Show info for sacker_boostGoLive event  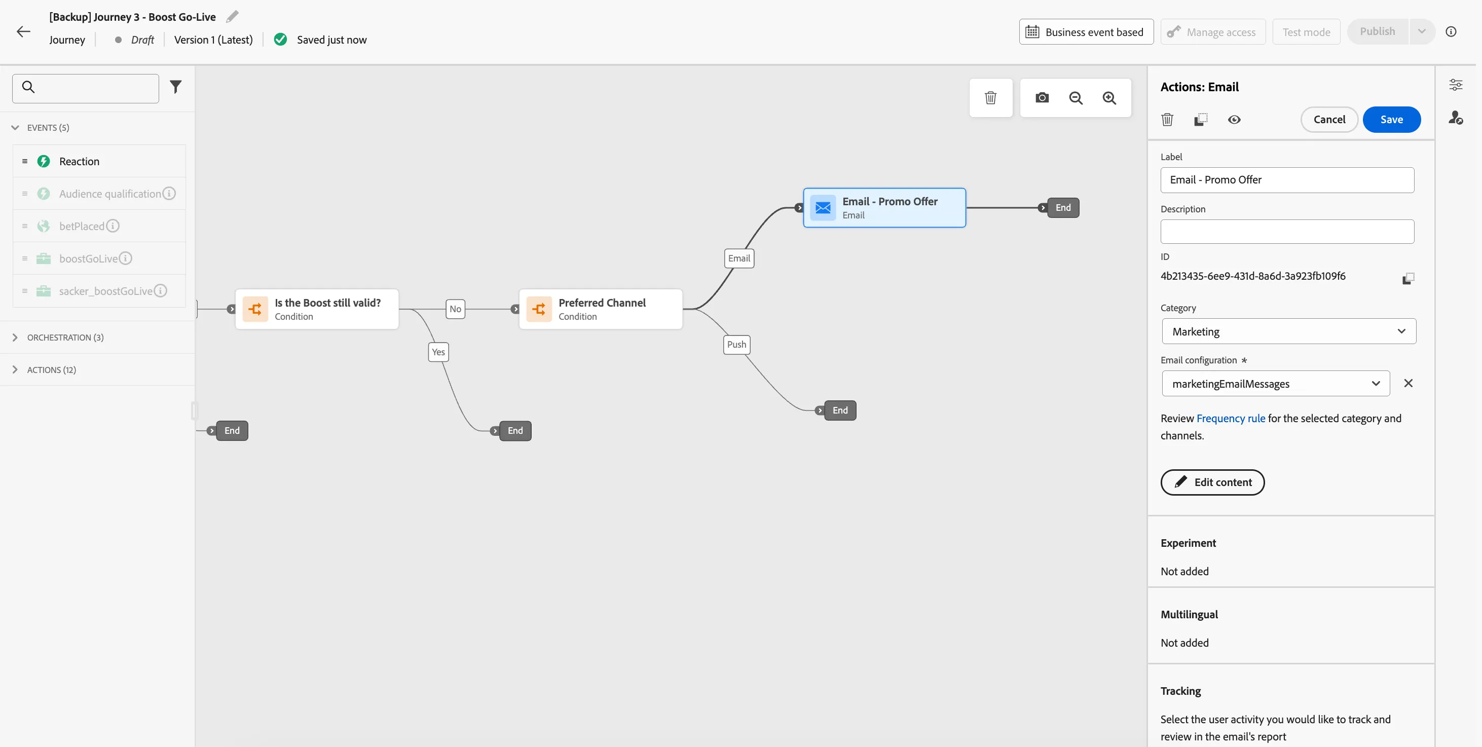point(161,290)
